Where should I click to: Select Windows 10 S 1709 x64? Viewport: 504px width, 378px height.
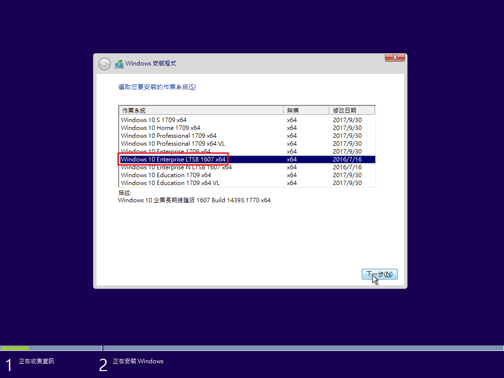247,120
